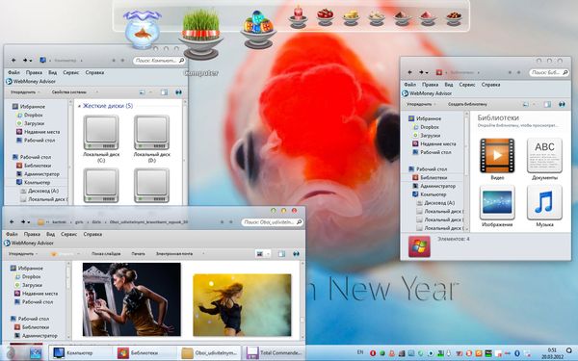Click Создать библиотеку in Libraries toolbar
Viewport: 578px width, 361px height.
[467, 104]
